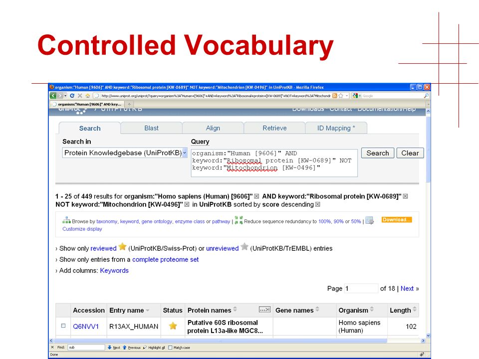Remove the score descending sort X box
The image size is (479, 359).
[x=318, y=204]
